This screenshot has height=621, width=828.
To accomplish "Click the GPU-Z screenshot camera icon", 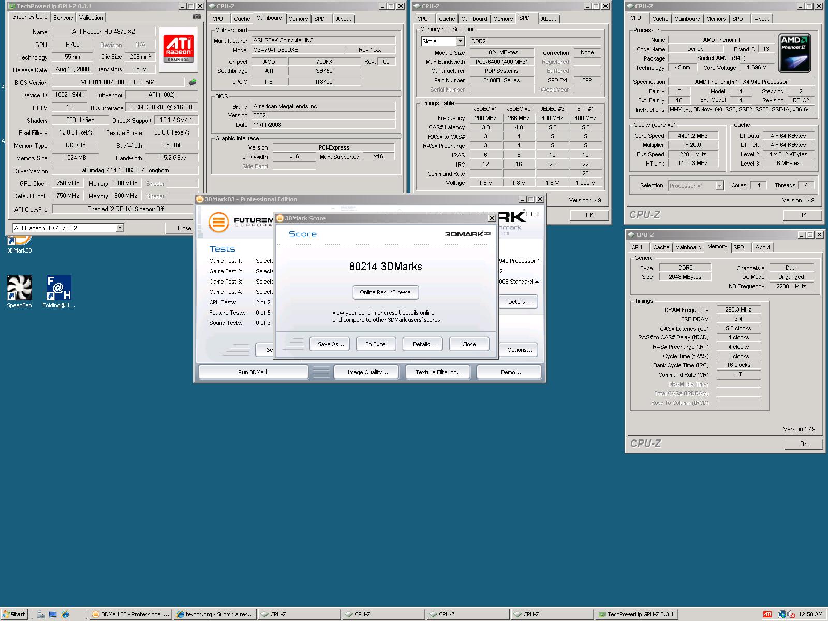I will coord(196,17).
